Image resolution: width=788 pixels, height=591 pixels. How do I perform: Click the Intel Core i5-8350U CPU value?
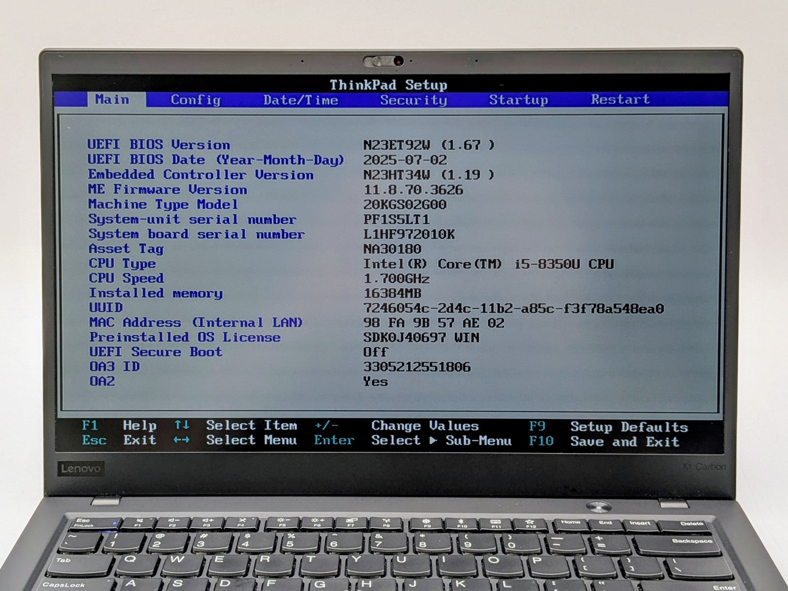click(x=489, y=264)
